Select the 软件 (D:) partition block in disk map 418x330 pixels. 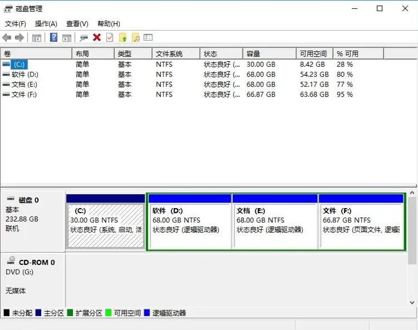point(190,222)
